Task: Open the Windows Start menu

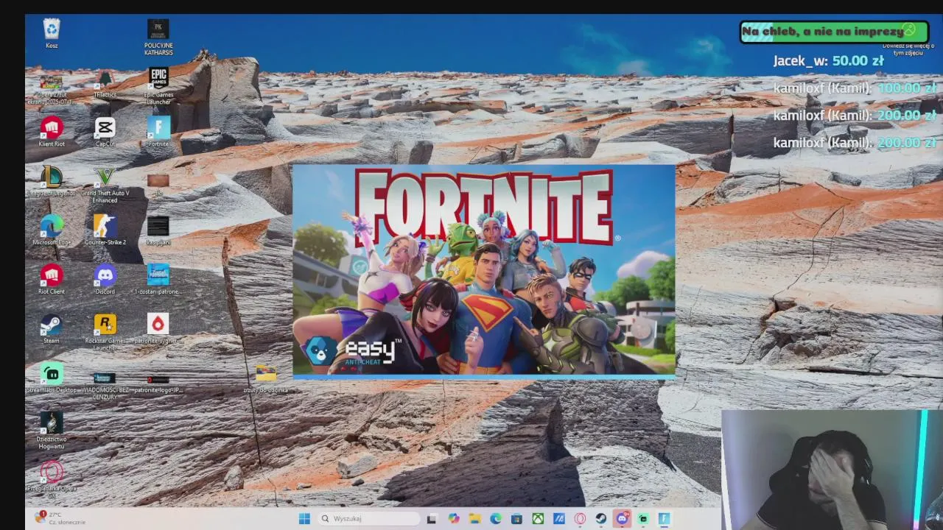Action: [304, 518]
